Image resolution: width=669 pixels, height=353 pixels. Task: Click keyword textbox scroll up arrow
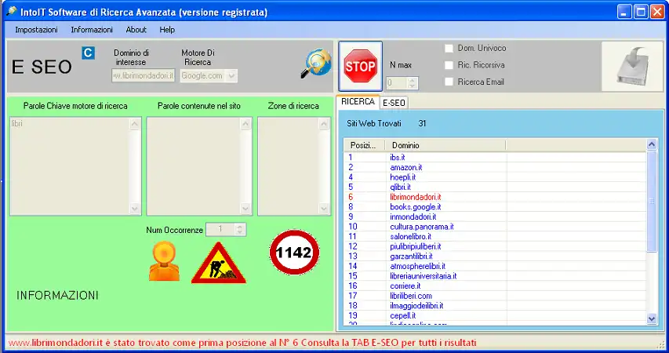coord(135,124)
